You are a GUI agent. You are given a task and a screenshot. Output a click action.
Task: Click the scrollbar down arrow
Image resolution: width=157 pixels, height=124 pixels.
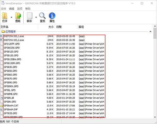pos(155,117)
